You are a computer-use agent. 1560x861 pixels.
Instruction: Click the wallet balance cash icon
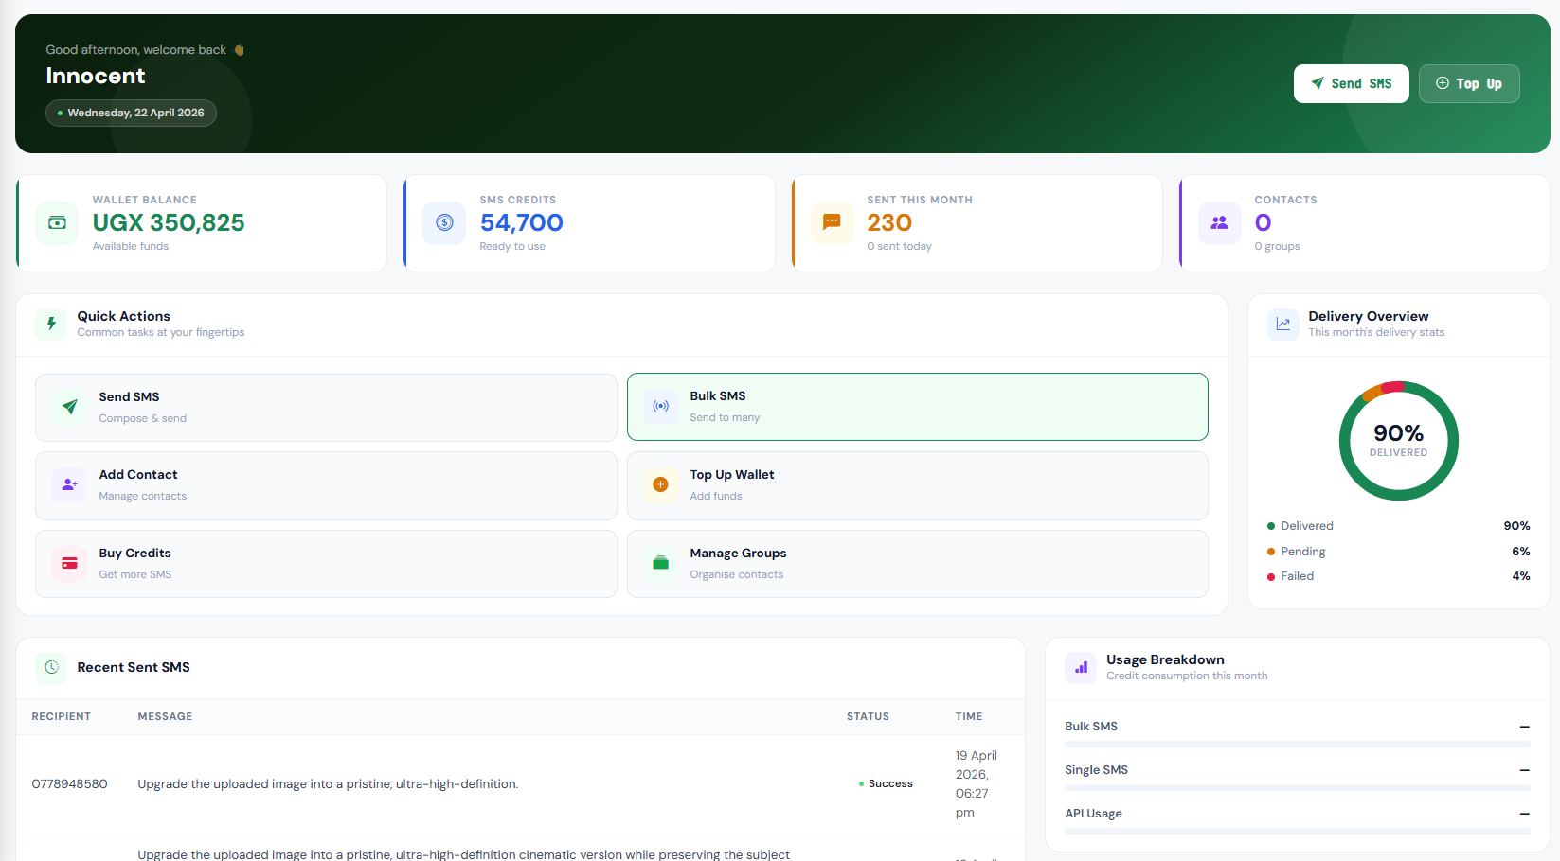pos(57,223)
